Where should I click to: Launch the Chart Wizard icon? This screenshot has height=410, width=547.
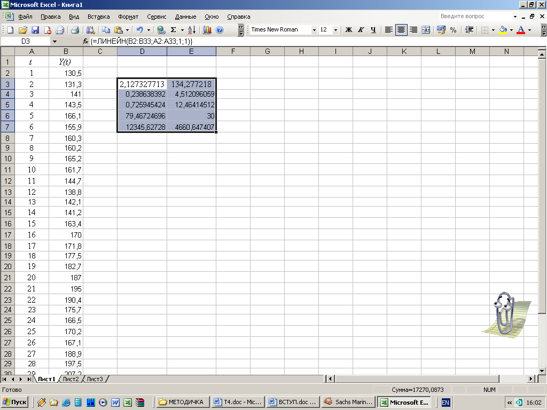(207, 30)
